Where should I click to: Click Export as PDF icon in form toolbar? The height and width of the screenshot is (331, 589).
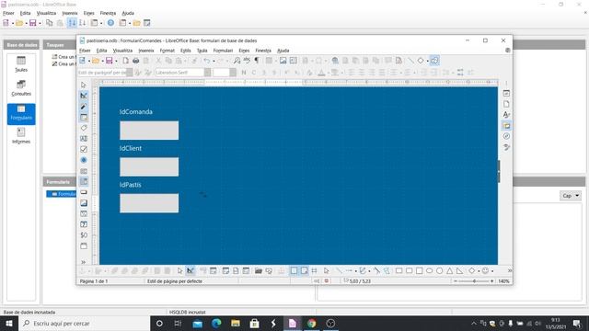tap(126, 61)
